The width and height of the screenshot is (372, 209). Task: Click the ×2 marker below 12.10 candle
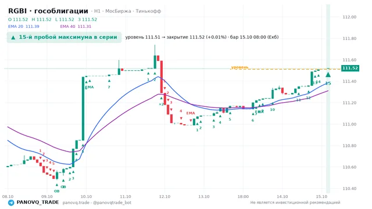161,105
